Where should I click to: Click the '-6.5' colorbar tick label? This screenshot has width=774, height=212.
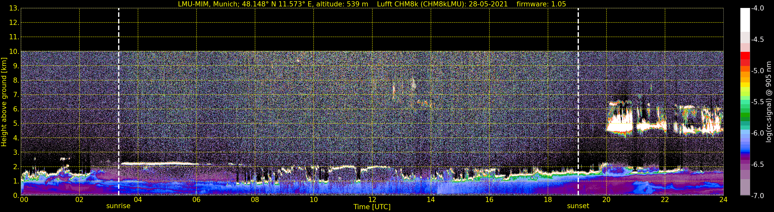coord(758,164)
